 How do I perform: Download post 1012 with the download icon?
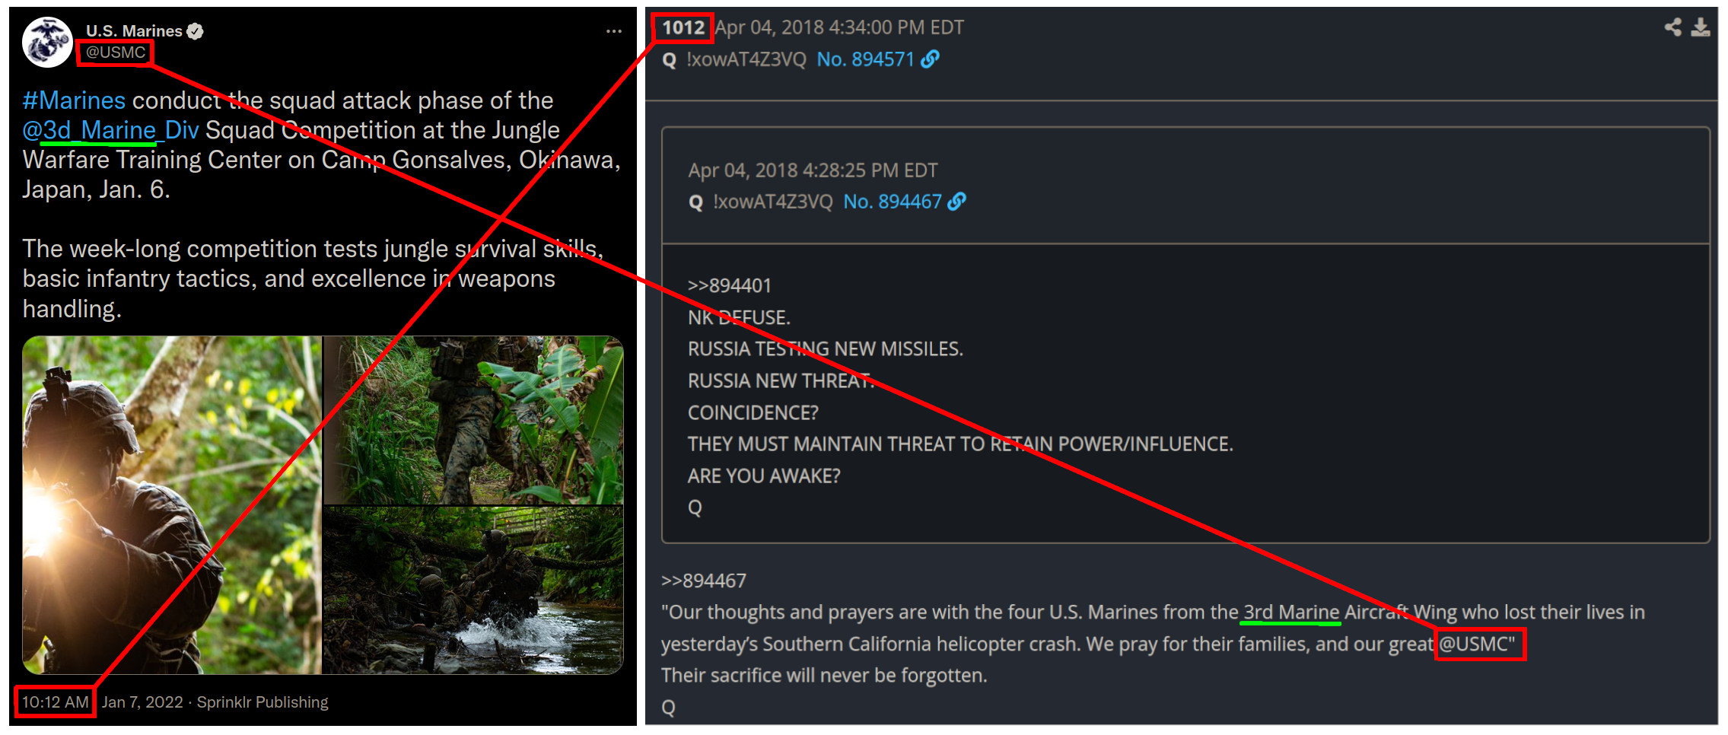point(1701,27)
